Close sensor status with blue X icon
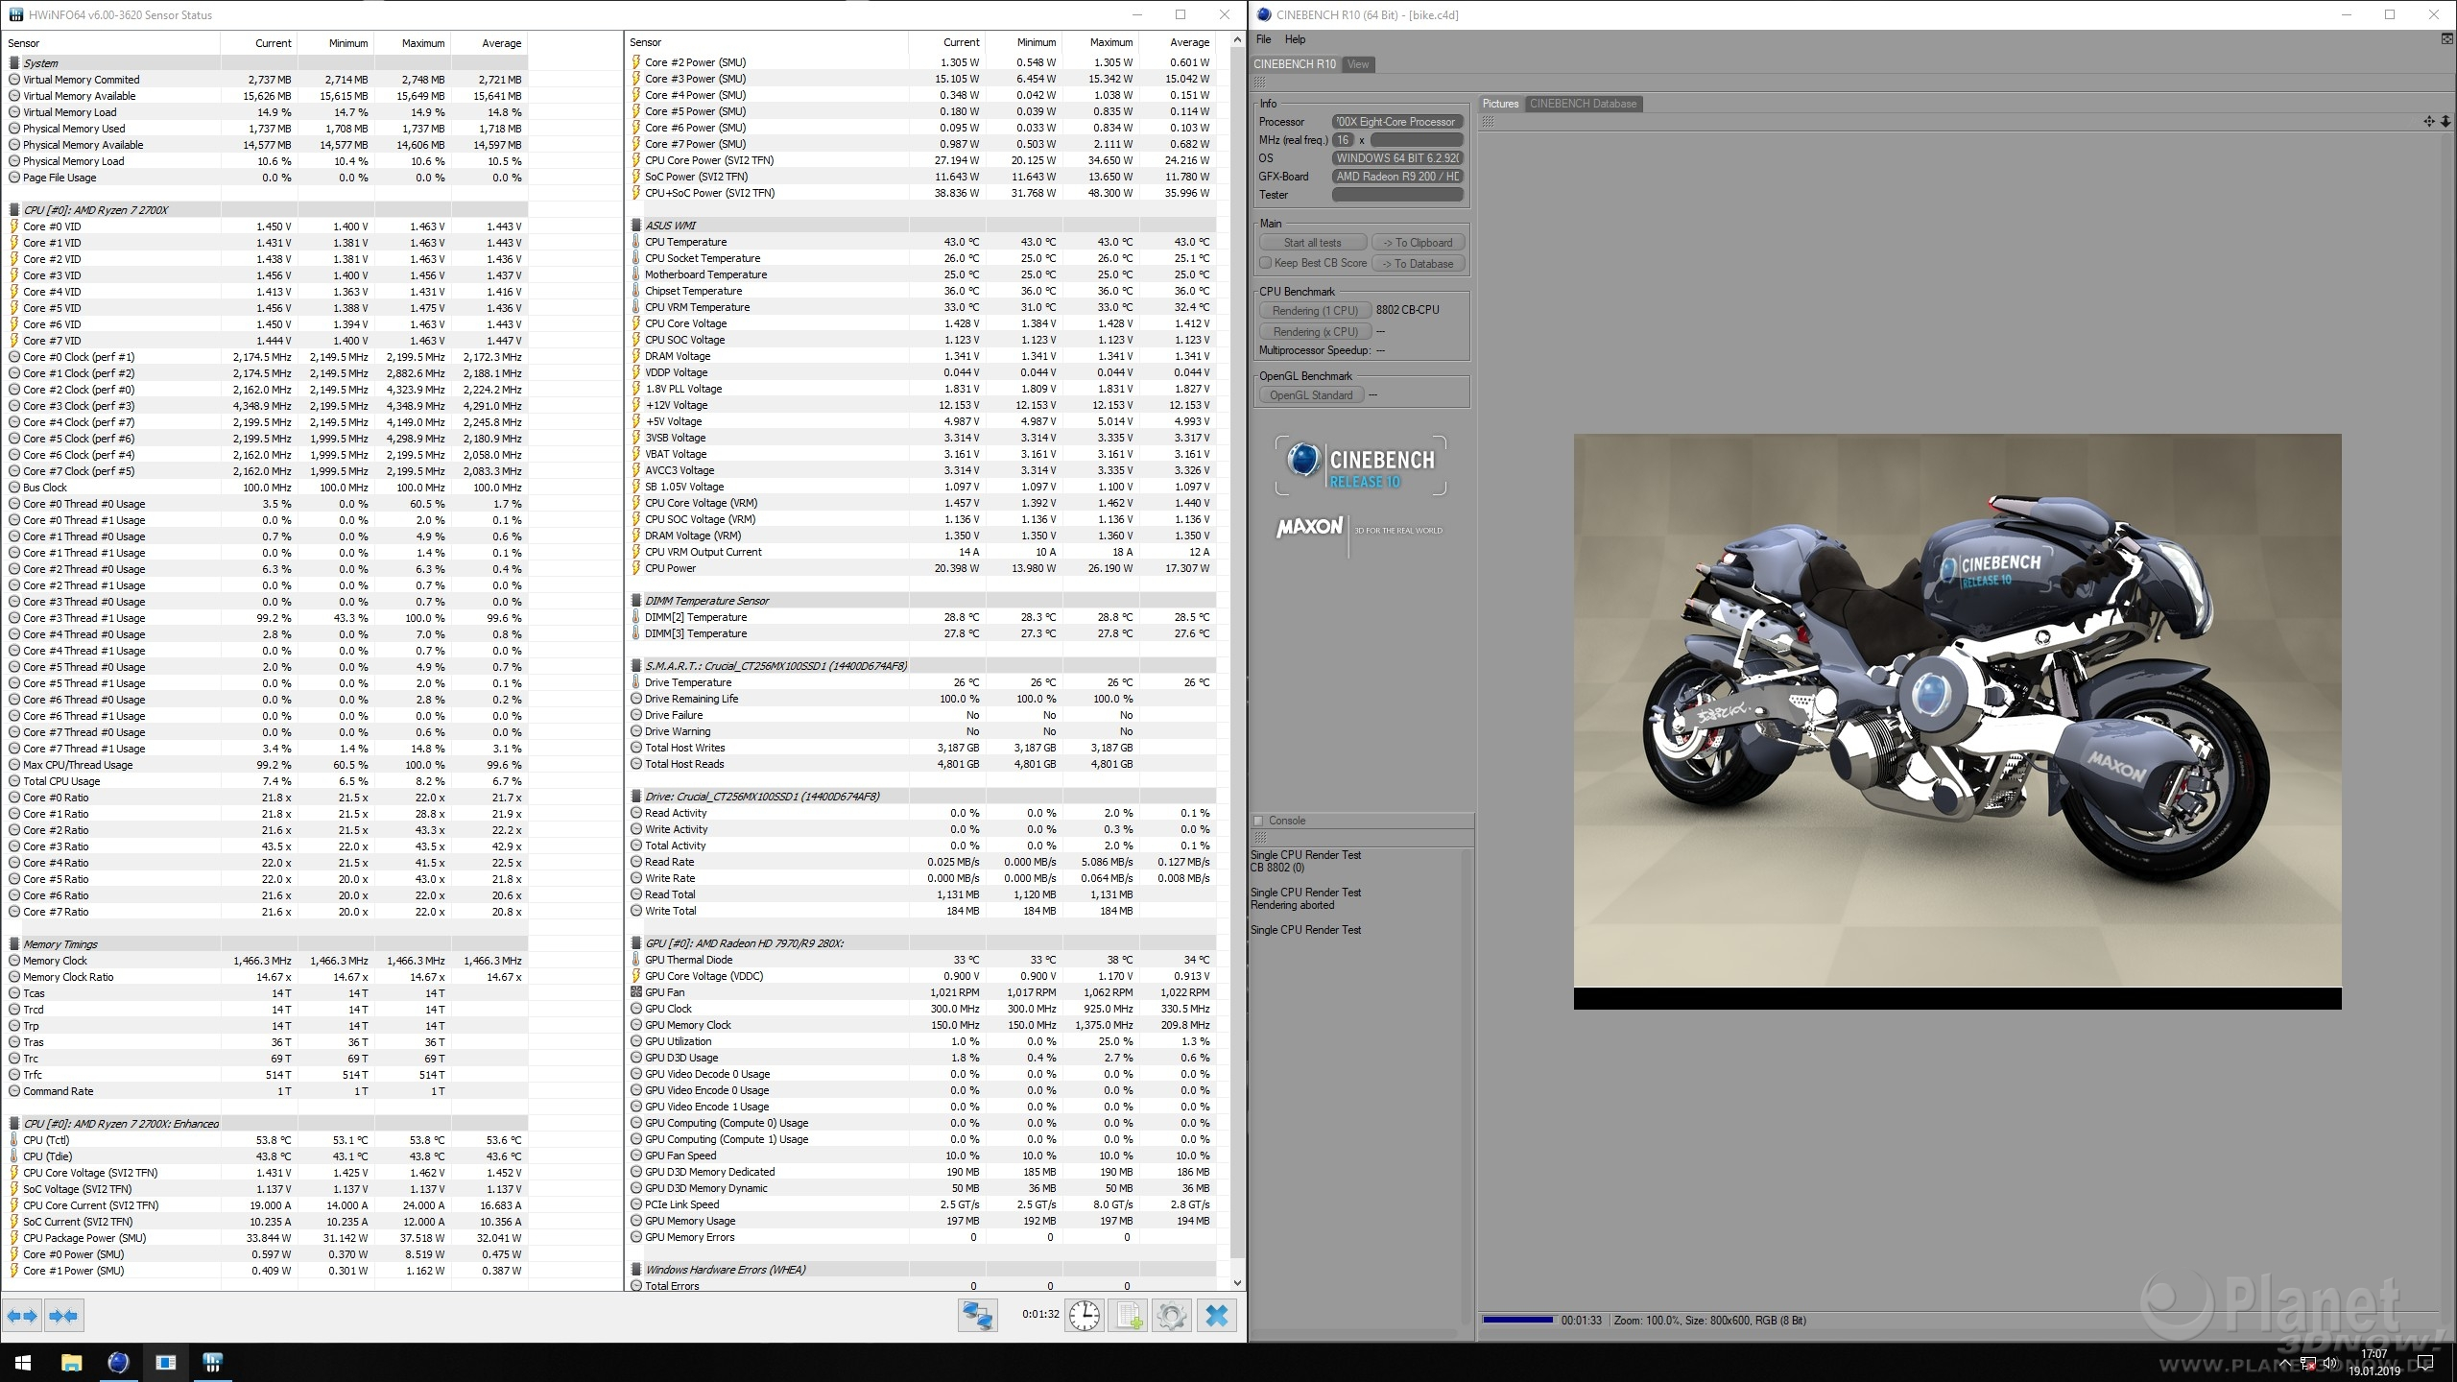Screen dimensions: 2457x1382 [x=1216, y=1316]
